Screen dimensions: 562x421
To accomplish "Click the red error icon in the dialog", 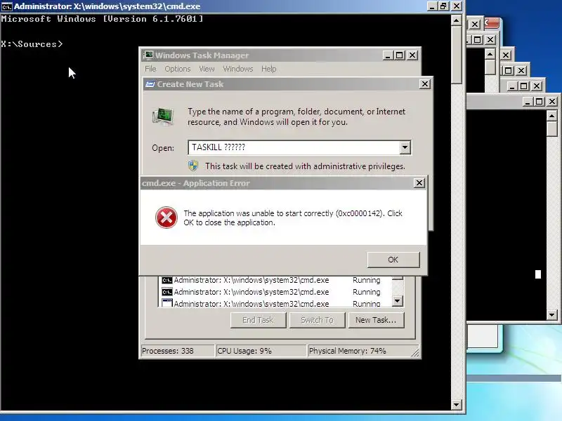I will pos(166,218).
